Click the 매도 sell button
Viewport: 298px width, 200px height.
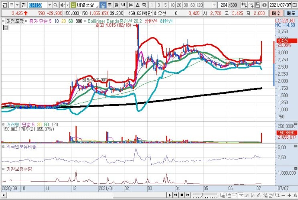coord(291,13)
